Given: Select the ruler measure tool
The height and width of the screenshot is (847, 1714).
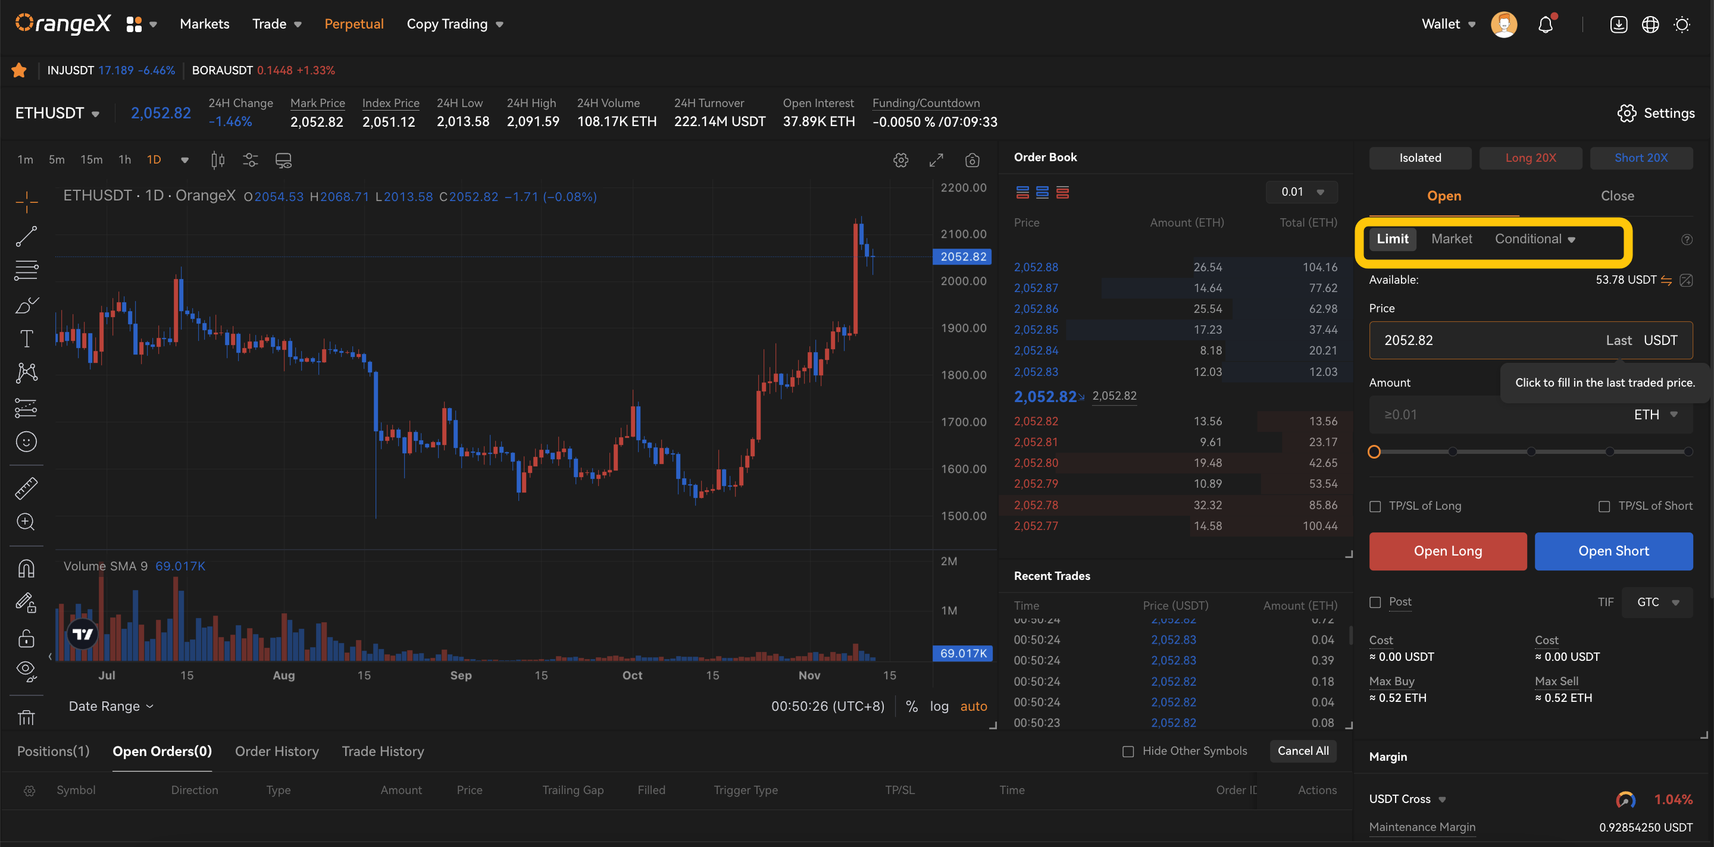Looking at the screenshot, I should pos(27,489).
